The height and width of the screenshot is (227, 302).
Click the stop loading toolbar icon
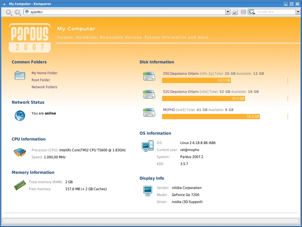click(x=243, y=12)
